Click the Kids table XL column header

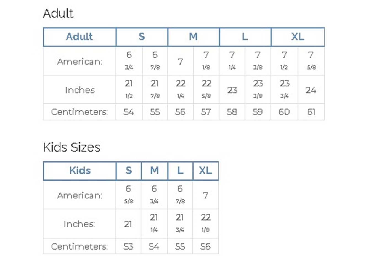coord(205,171)
